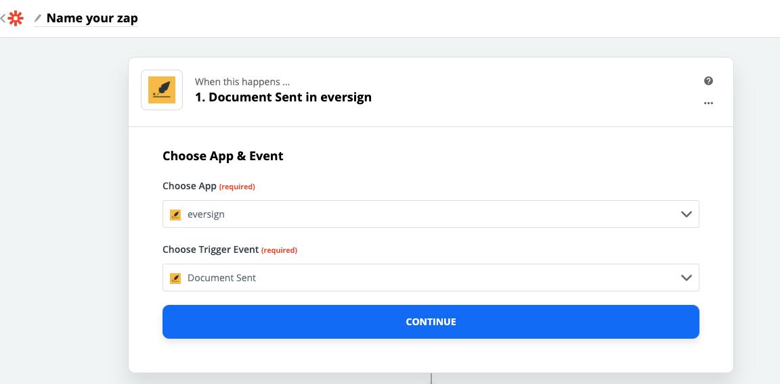
Task: Collapse the Choose App & Event section heading
Action: pos(223,156)
